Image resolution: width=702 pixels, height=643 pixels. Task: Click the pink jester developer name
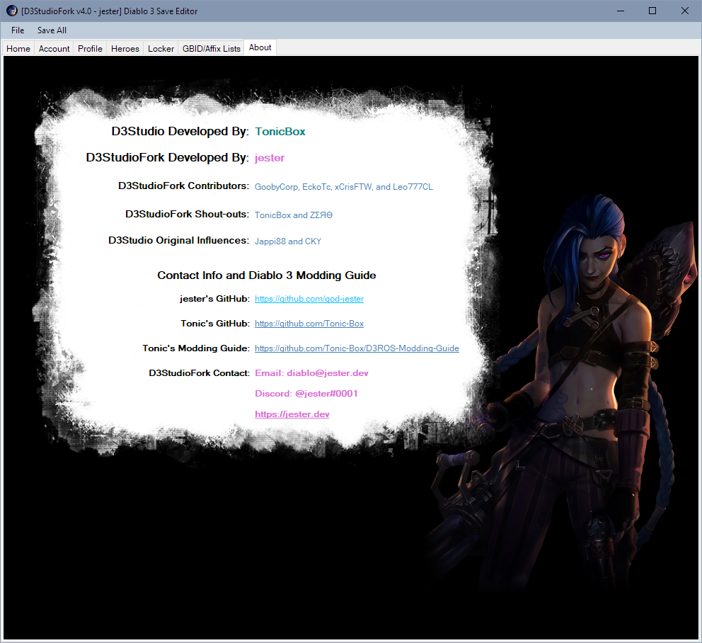coord(270,158)
